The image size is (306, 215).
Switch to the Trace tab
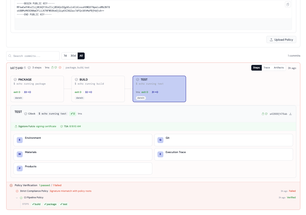point(267,68)
